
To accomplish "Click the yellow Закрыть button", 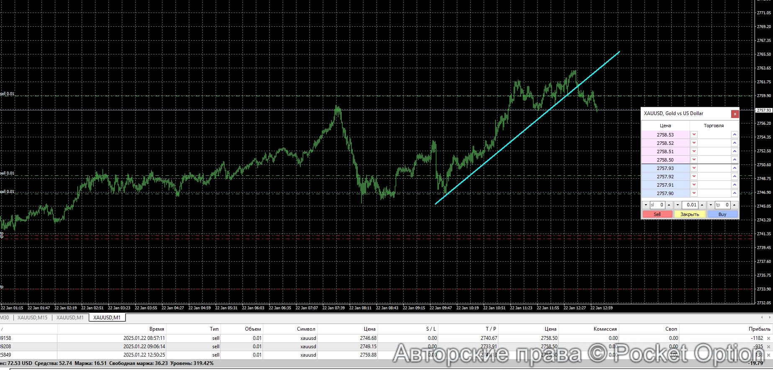I will coord(690,214).
